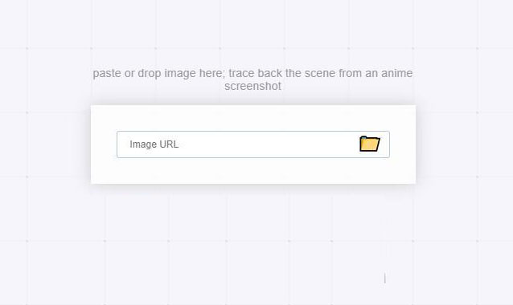Viewport: 513px width, 305px height.
Task: Click the "Image URL" placeholder text
Action: [x=154, y=144]
